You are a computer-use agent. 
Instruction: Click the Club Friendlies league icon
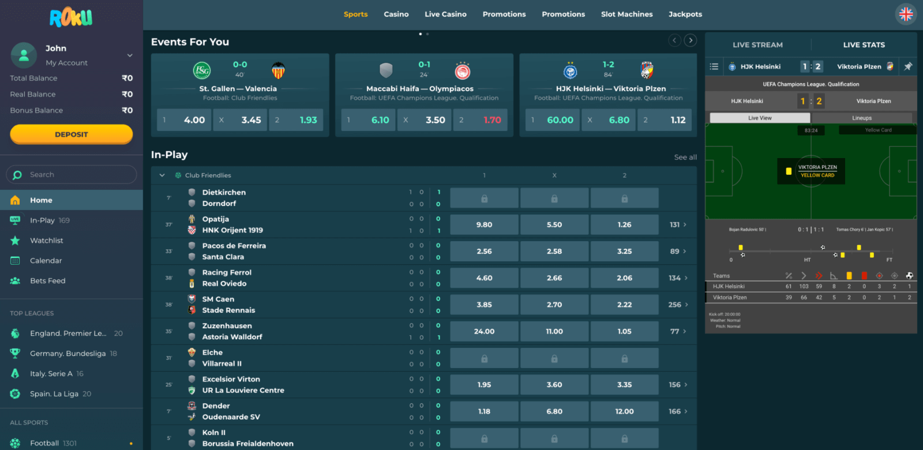(x=178, y=175)
